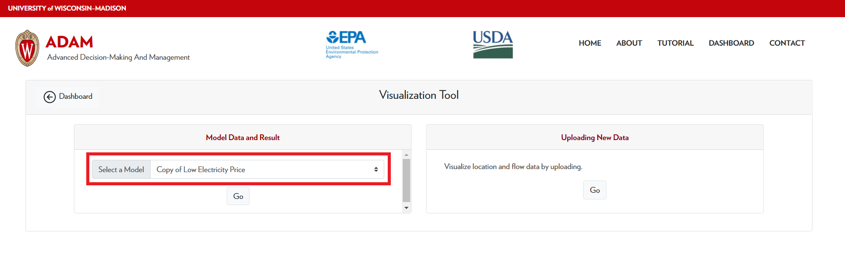Click University of Wisconsin-Madison header text

67,8
